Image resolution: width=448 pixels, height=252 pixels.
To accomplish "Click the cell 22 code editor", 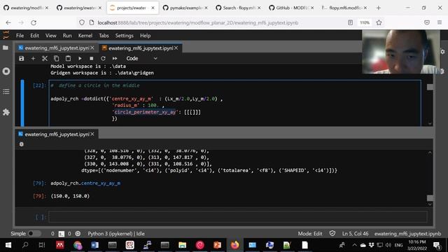I will [x=235, y=102].
